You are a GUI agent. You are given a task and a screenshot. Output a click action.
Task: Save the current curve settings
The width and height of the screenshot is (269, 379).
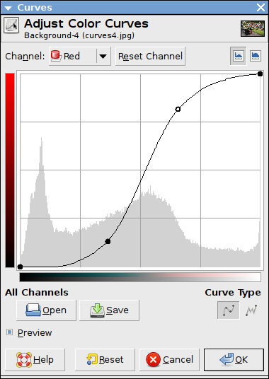109,310
